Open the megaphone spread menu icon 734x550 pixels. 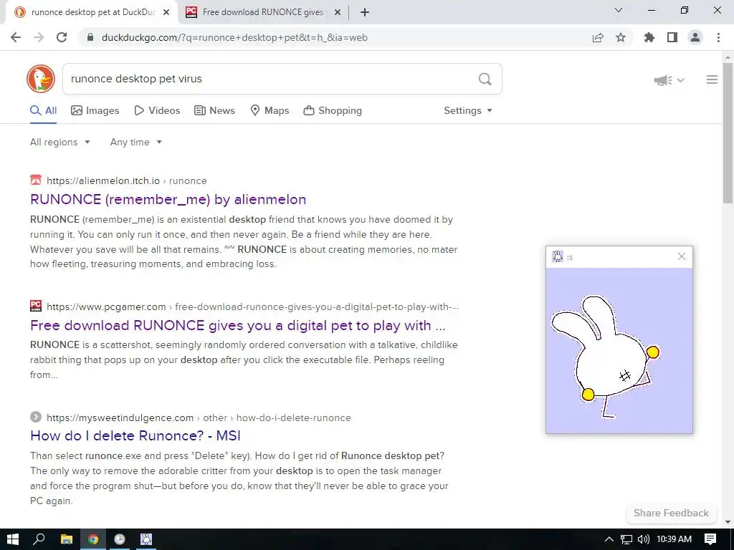click(669, 80)
